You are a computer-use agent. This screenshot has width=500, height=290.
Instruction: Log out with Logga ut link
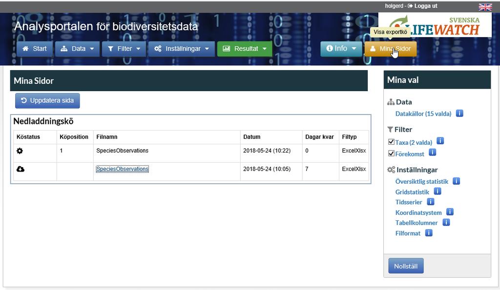pyautogui.click(x=422, y=6)
